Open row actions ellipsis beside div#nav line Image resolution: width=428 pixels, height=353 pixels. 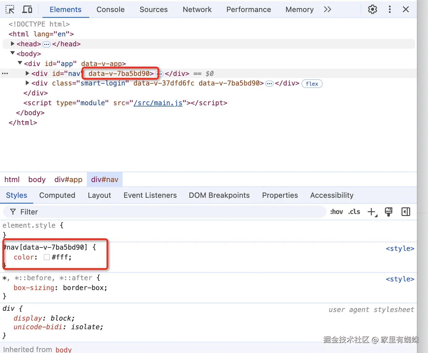point(5,73)
